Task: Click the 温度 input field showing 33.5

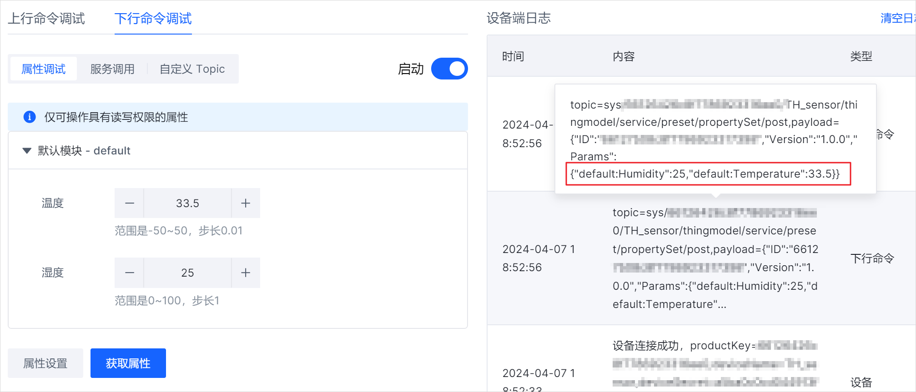Action: click(x=187, y=203)
